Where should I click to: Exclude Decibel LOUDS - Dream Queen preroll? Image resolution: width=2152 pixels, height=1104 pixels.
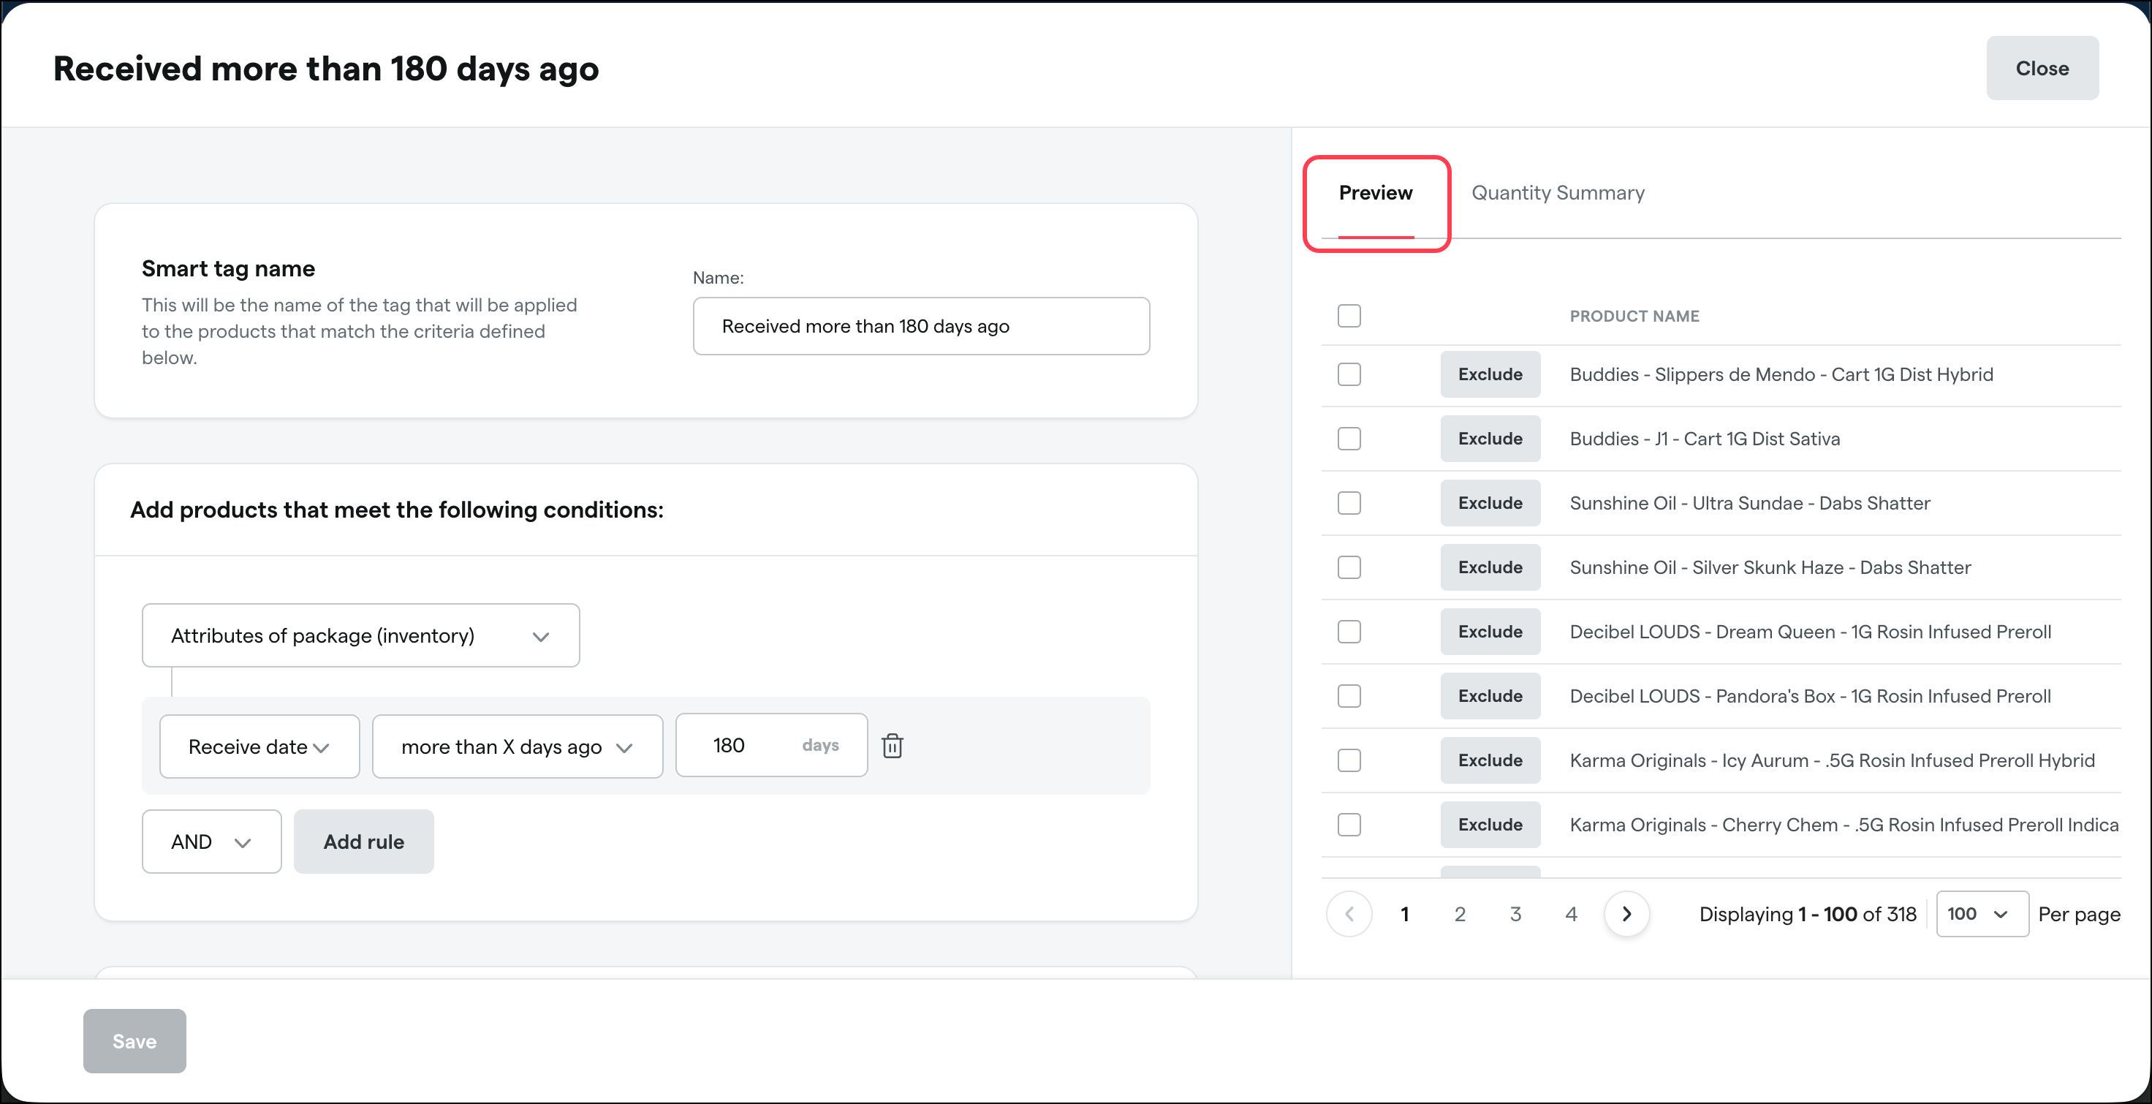point(1490,632)
